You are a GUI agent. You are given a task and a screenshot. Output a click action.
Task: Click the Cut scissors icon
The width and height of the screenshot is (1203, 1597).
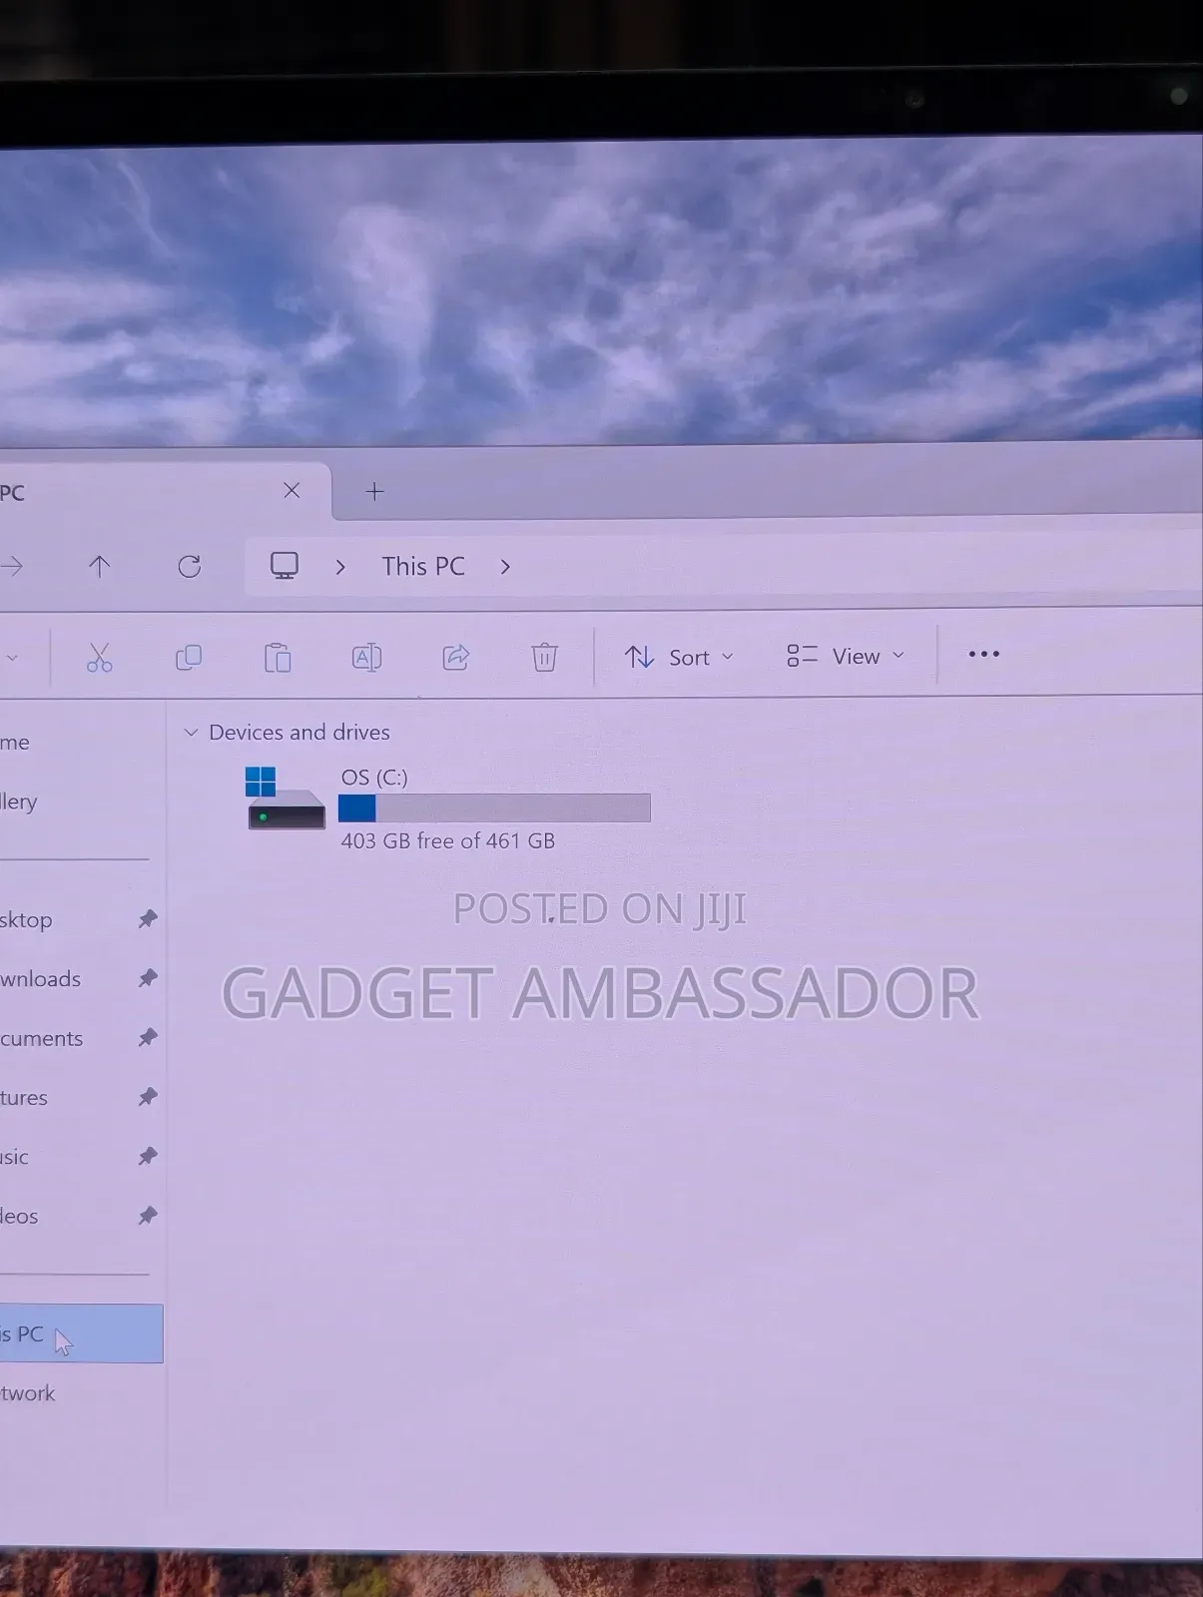click(x=99, y=657)
